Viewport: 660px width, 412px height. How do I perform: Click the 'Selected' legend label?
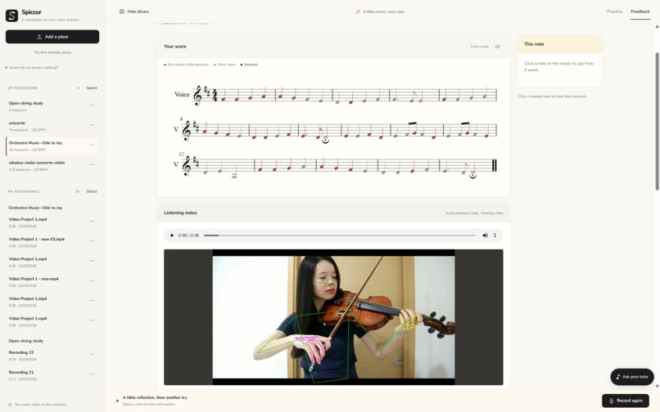tap(249, 65)
